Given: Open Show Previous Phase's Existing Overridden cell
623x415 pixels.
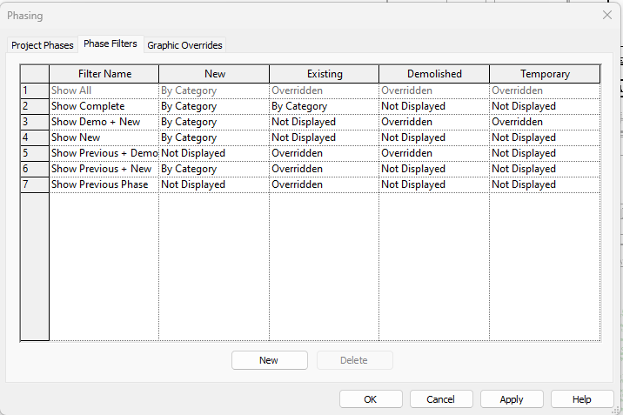Looking at the screenshot, I should tap(325, 184).
